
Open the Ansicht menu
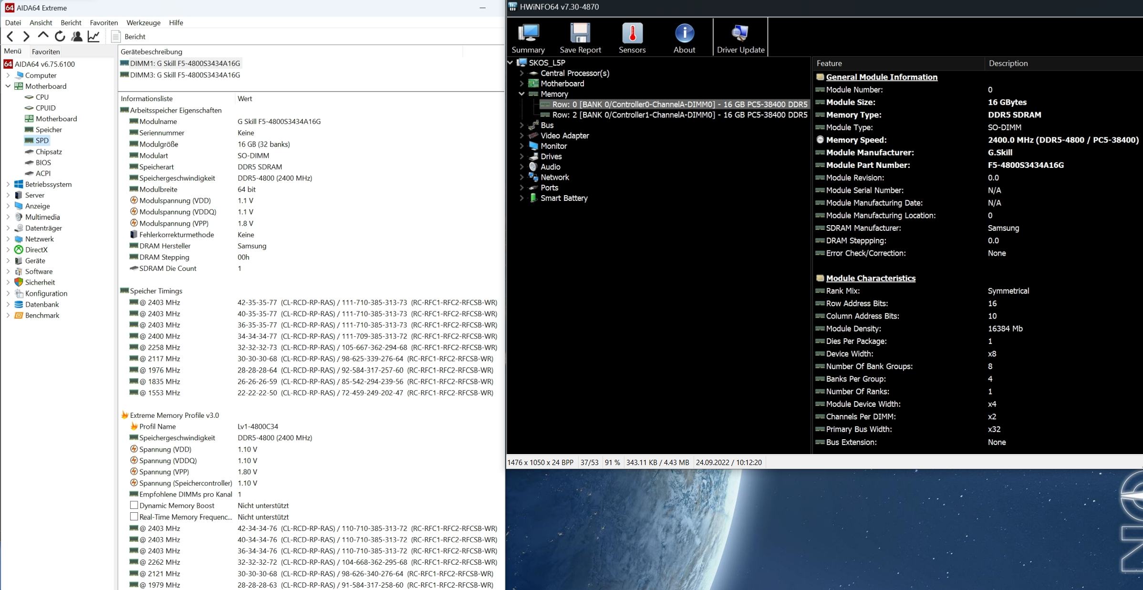[41, 22]
